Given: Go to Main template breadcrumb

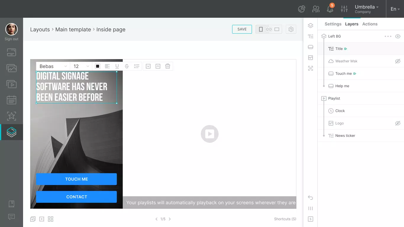Looking at the screenshot, I should click(x=73, y=30).
